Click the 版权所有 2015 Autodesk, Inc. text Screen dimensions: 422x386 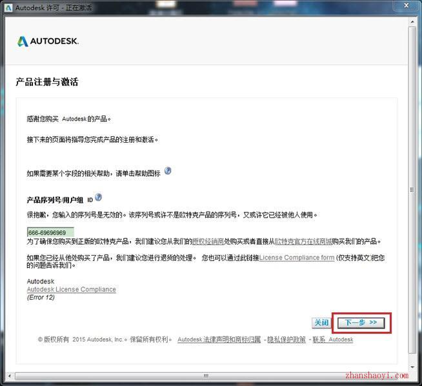coord(105,340)
